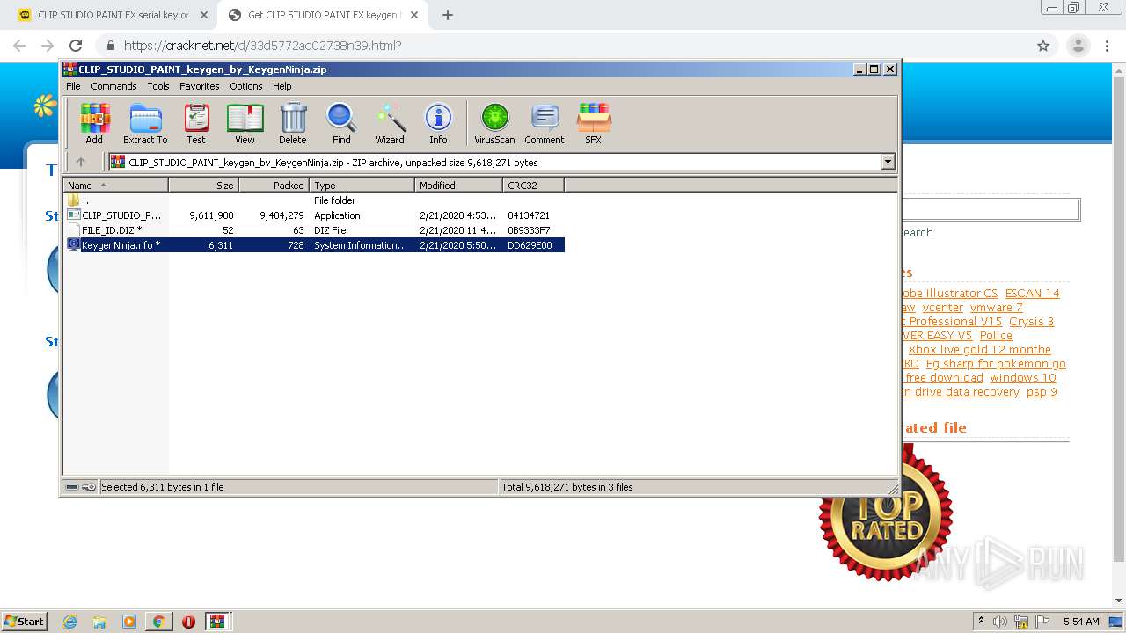The height and width of the screenshot is (633, 1126).
Task: Open the archive Comment tool
Action: tap(545, 123)
